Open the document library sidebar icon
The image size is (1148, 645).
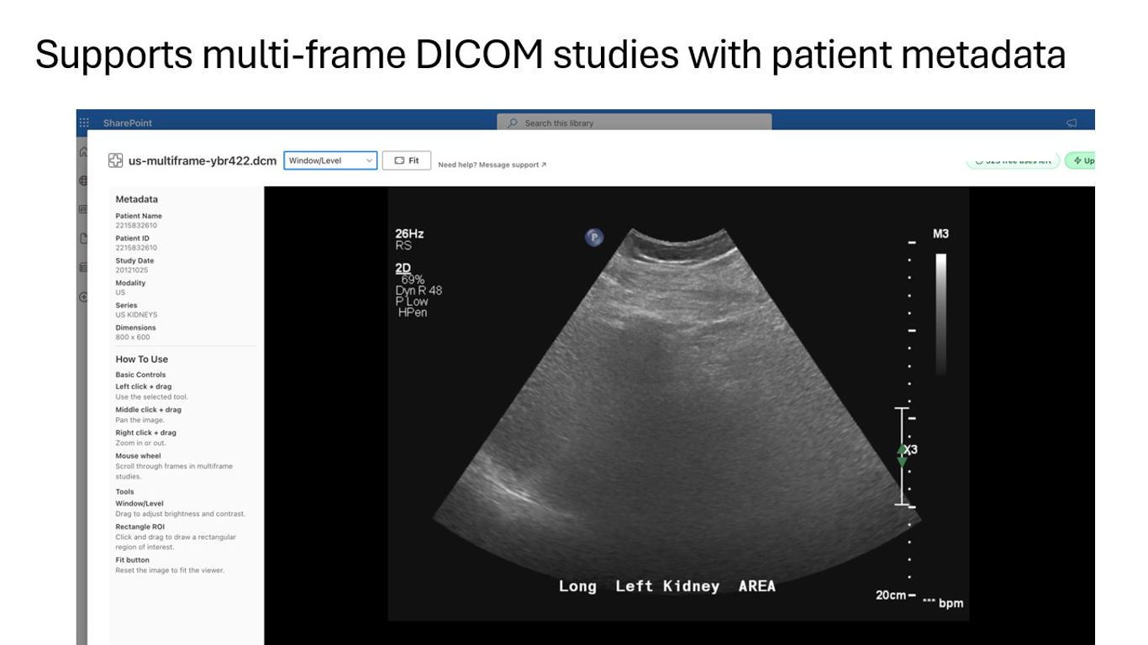[x=84, y=238]
